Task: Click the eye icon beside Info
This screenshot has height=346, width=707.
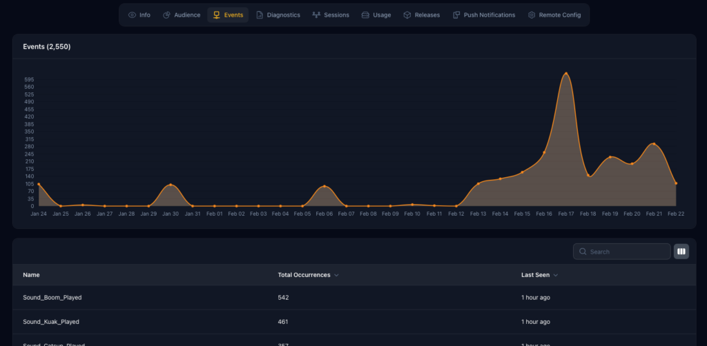Action: pos(132,15)
